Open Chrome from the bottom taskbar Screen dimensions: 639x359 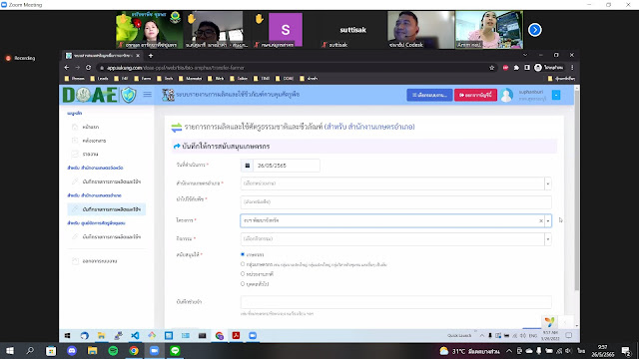[x=134, y=351]
